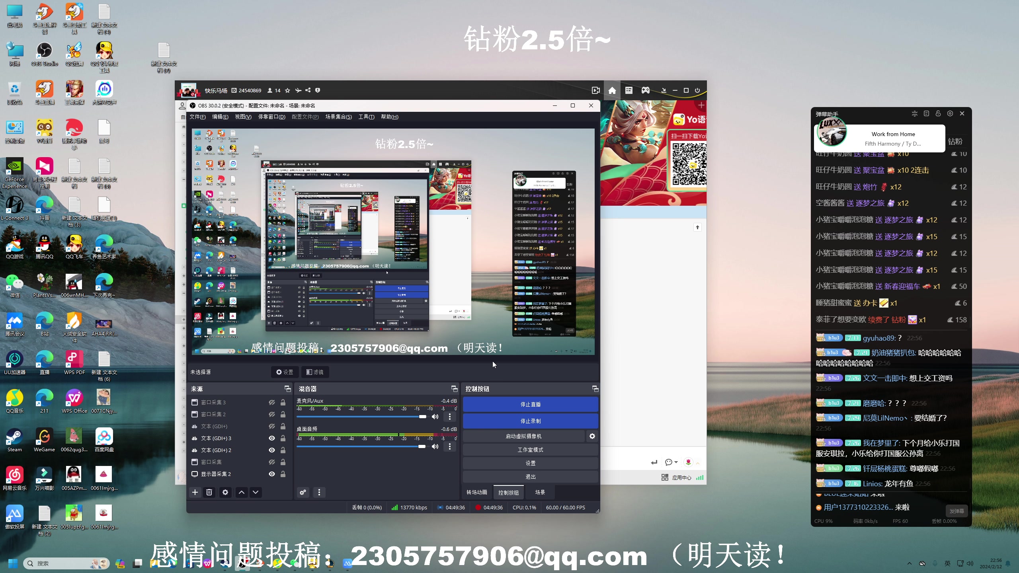The width and height of the screenshot is (1019, 573).
Task: Open source properties with the gear icon
Action: [225, 492]
